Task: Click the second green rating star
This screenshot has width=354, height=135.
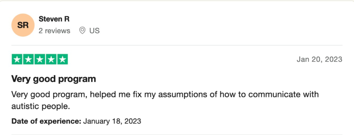Action: pyautogui.click(x=28, y=59)
